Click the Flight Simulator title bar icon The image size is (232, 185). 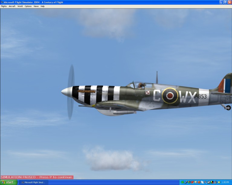pyautogui.click(x=2, y=2)
